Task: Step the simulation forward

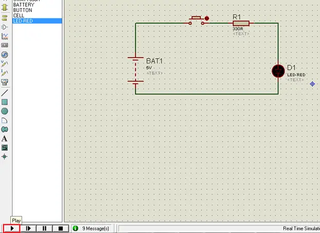Action: click(x=28, y=228)
